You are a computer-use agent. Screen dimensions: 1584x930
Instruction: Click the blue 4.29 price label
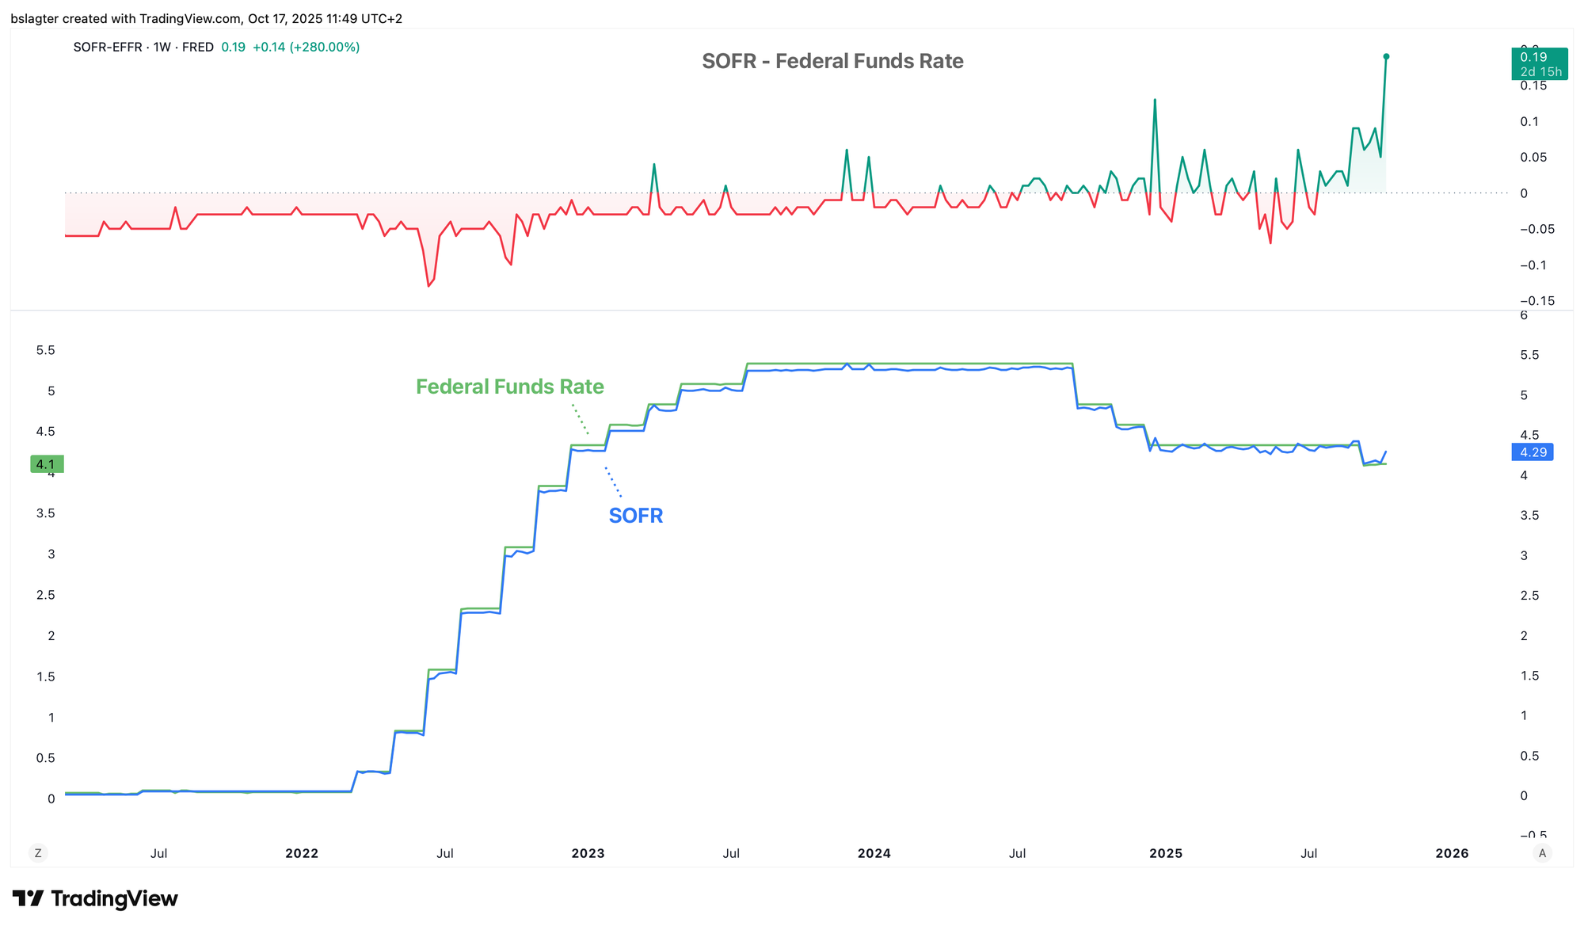[x=1533, y=452]
